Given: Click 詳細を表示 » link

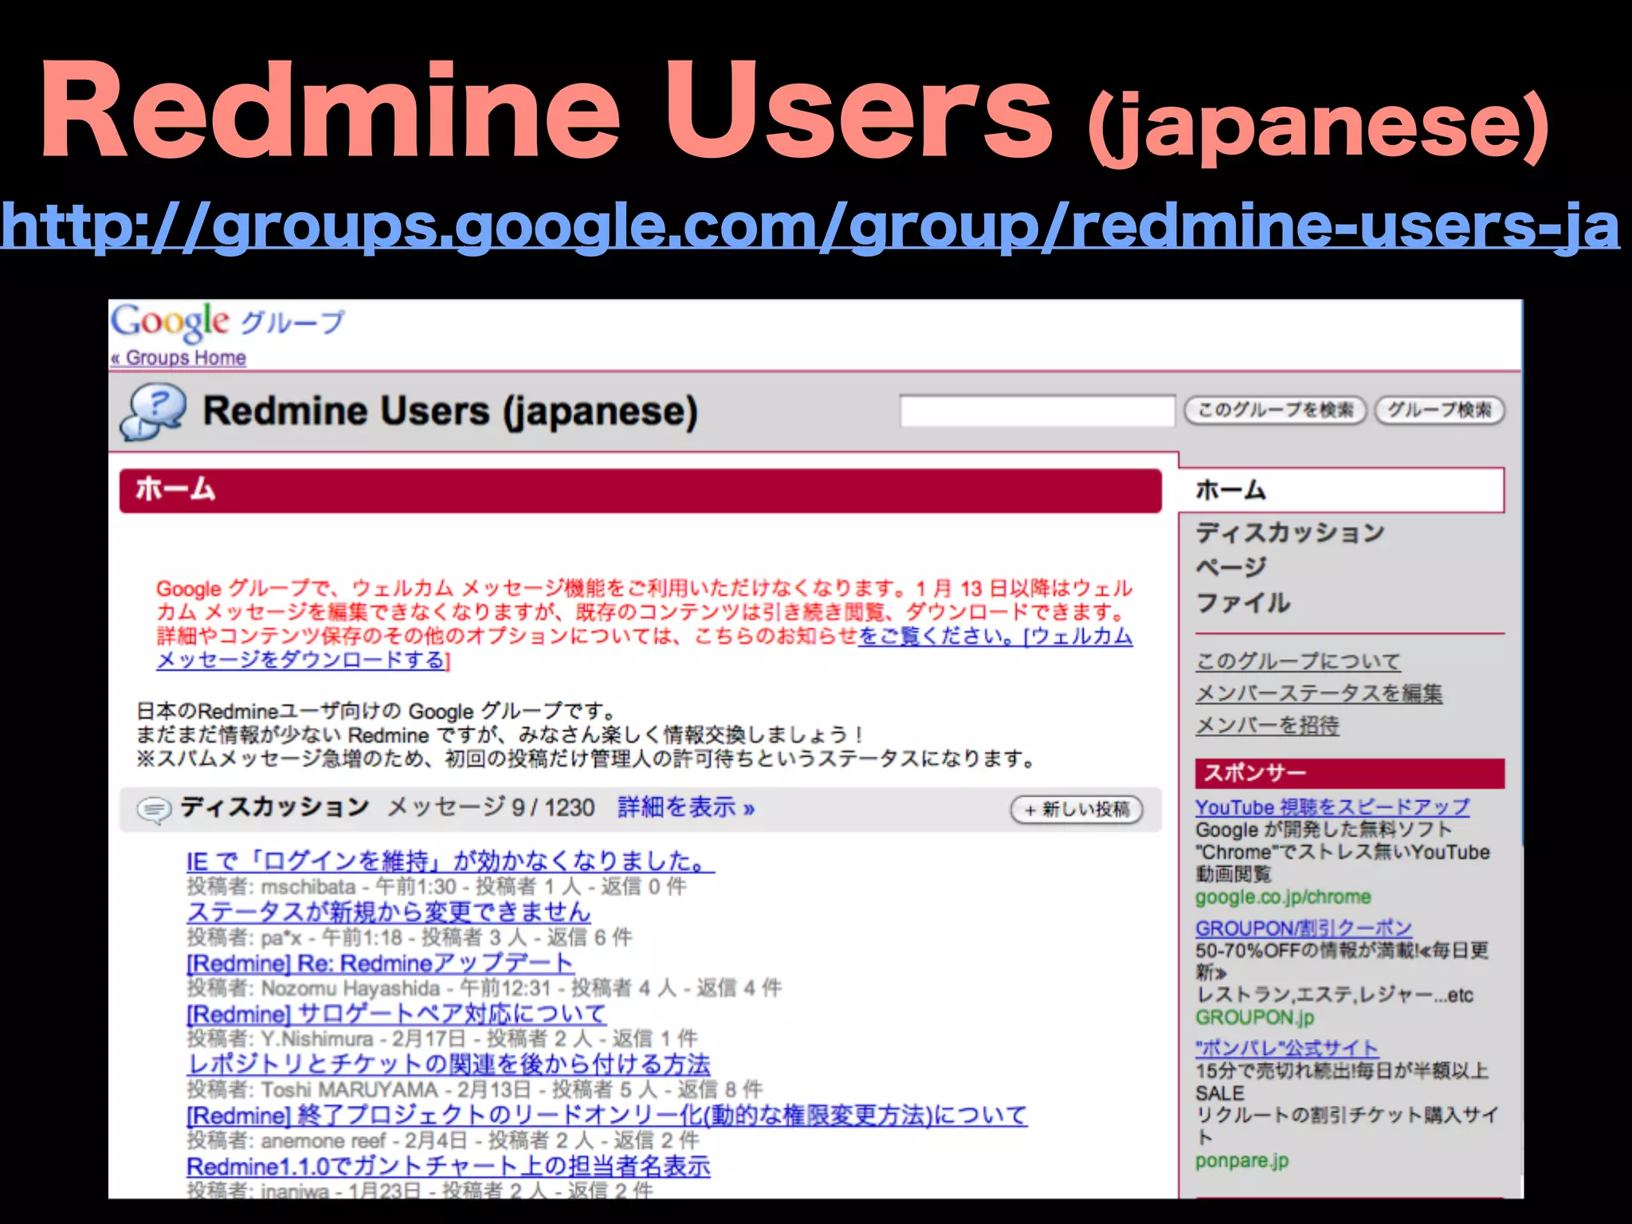Looking at the screenshot, I should (x=686, y=808).
